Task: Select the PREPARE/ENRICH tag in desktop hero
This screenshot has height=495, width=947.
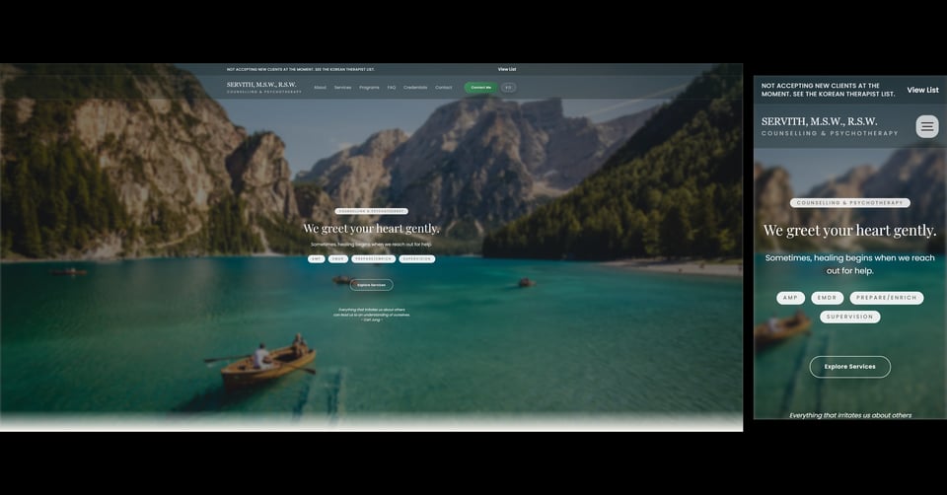Action: [x=374, y=259]
